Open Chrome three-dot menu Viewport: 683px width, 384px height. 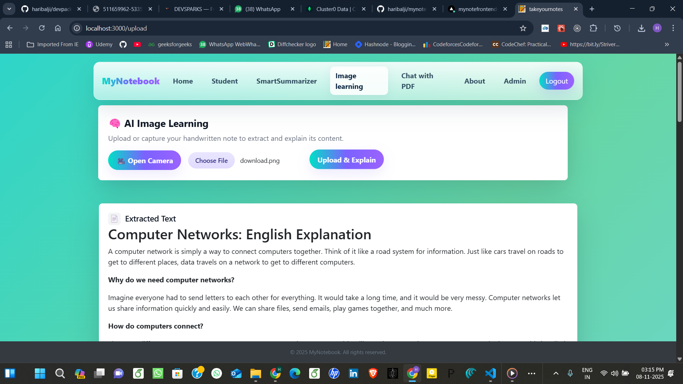point(673,28)
